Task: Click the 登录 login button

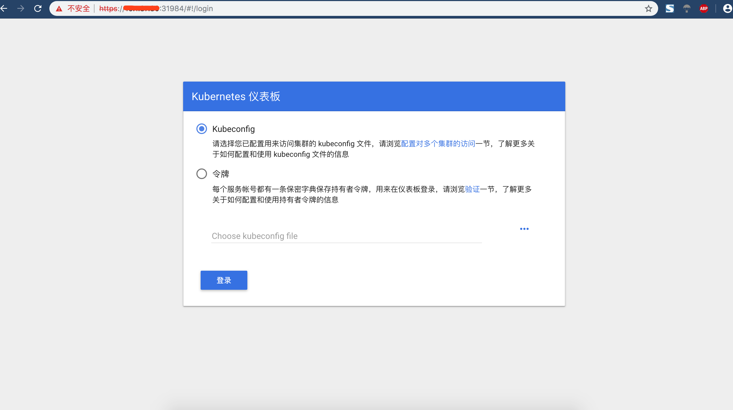Action: [x=224, y=280]
